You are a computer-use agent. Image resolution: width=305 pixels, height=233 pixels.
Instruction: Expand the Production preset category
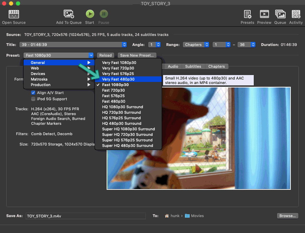point(59,85)
